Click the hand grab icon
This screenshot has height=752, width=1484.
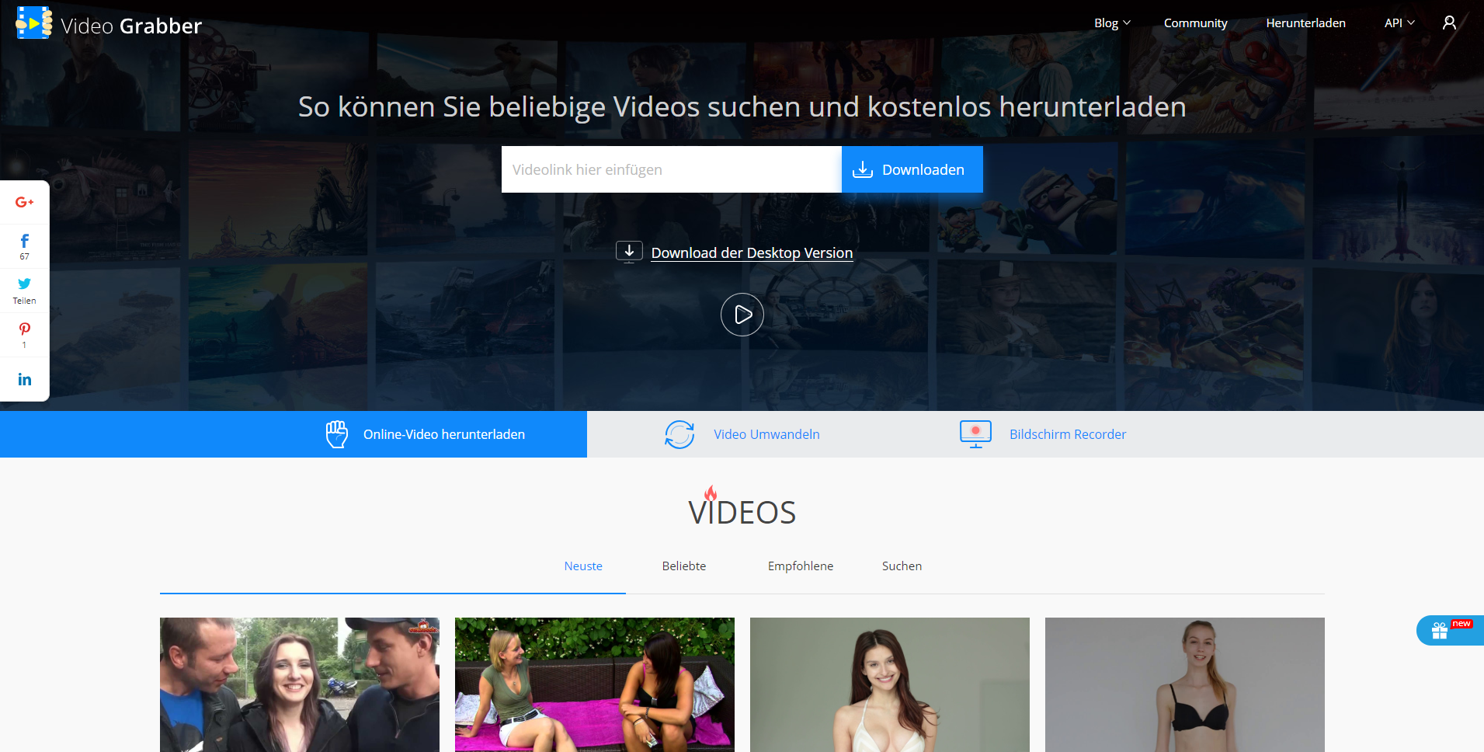tap(337, 434)
